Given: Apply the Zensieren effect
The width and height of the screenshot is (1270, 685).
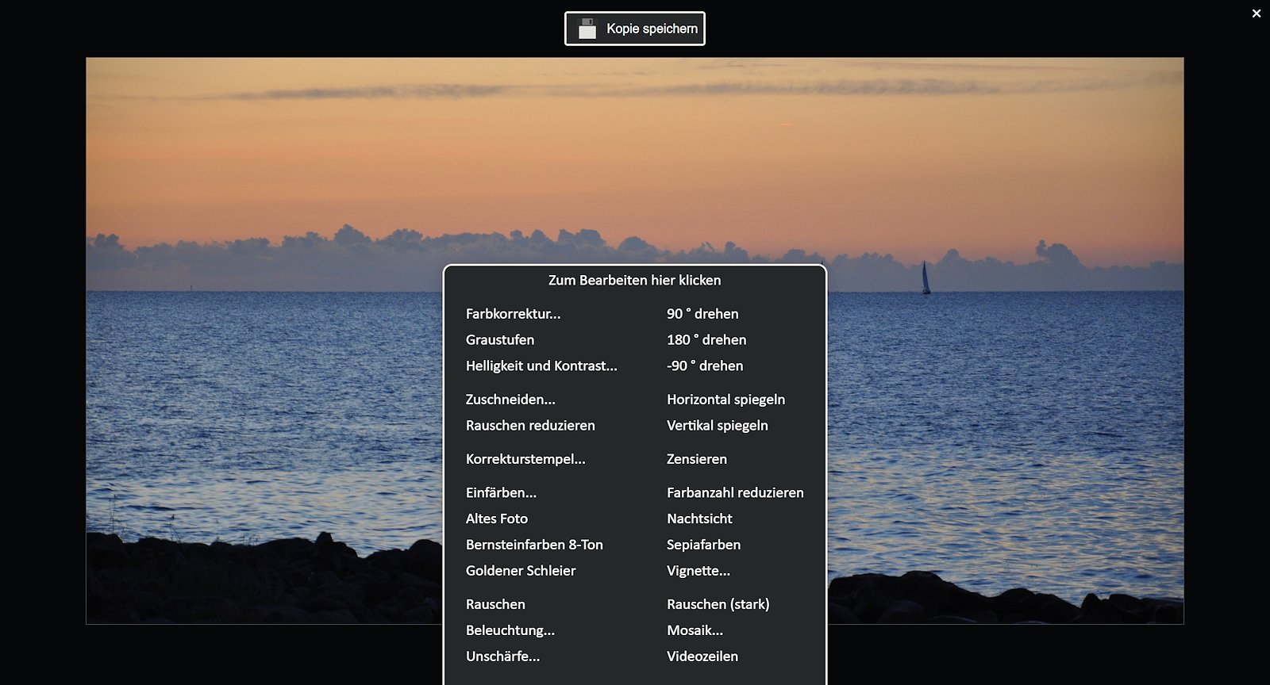Looking at the screenshot, I should point(697,459).
